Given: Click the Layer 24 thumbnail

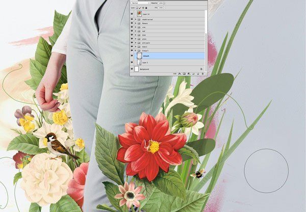Looking at the screenshot, I should (x=139, y=14).
